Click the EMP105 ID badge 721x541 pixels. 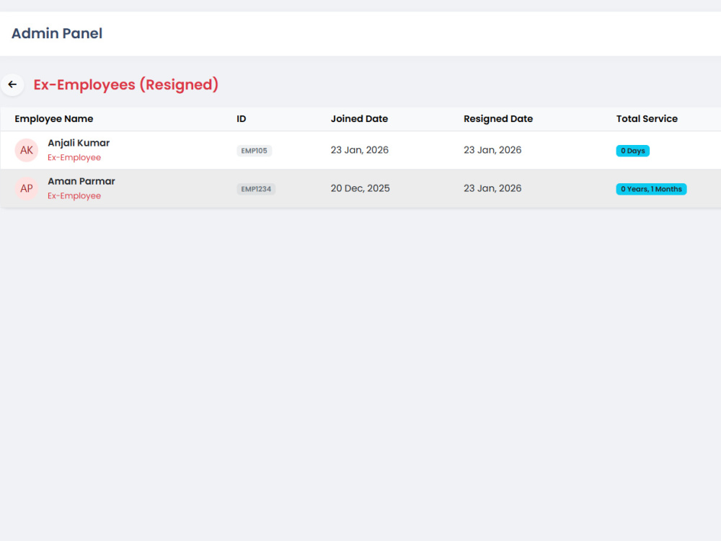[254, 150]
